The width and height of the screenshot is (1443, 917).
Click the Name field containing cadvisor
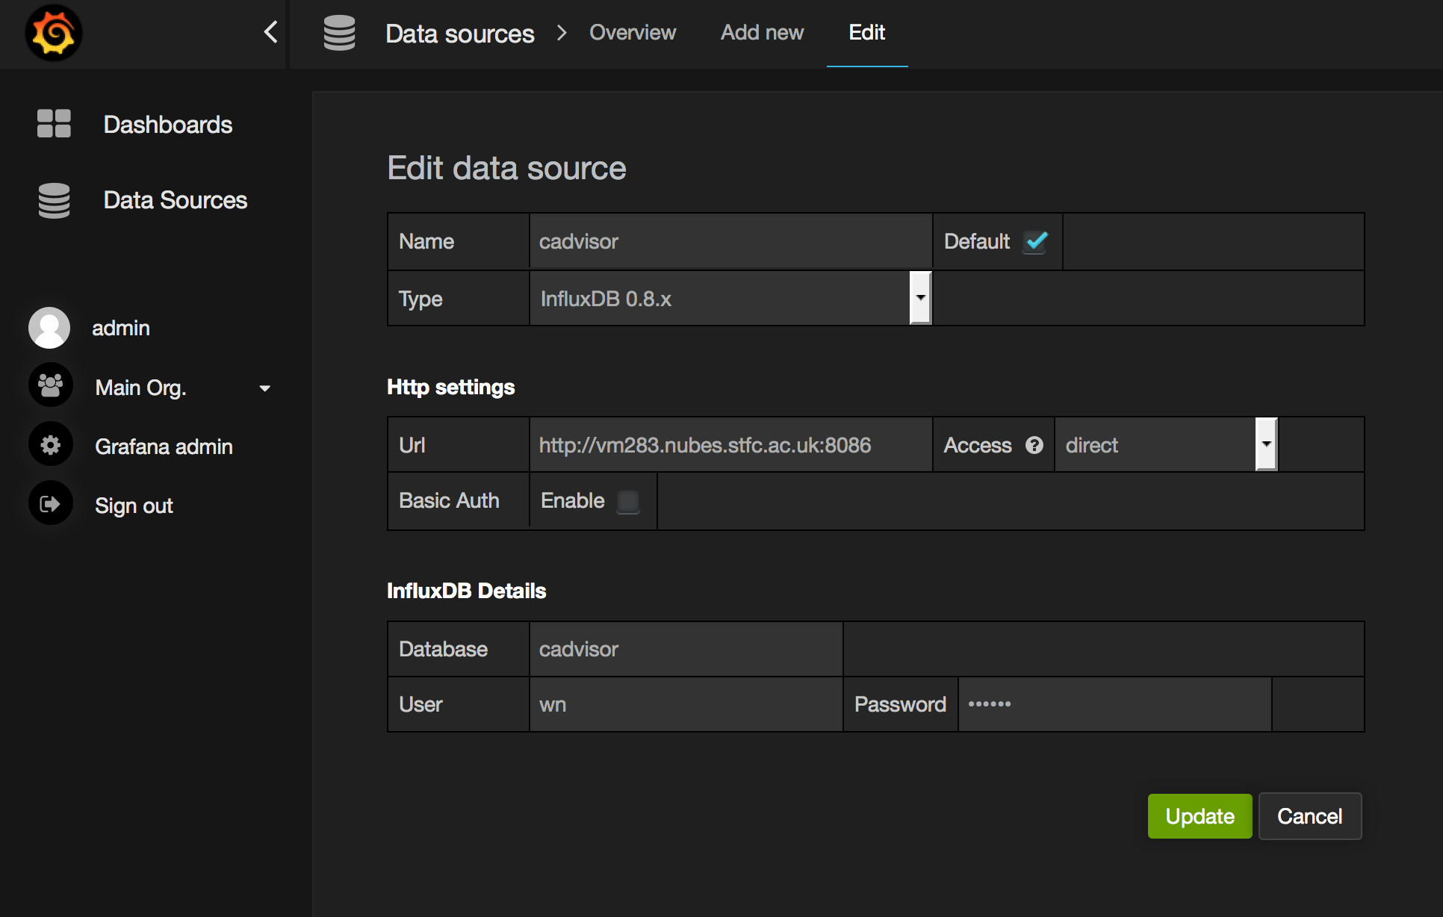pos(730,241)
